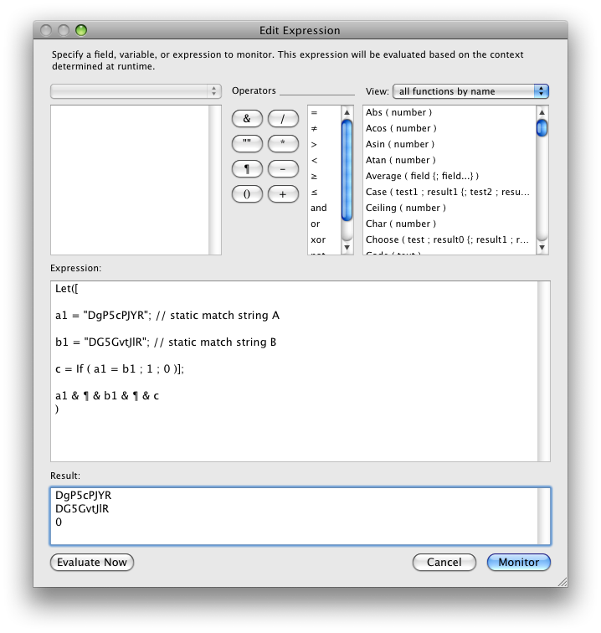The height and width of the screenshot is (633, 601).
Task: Click the green zoom window button
Action: (81, 30)
